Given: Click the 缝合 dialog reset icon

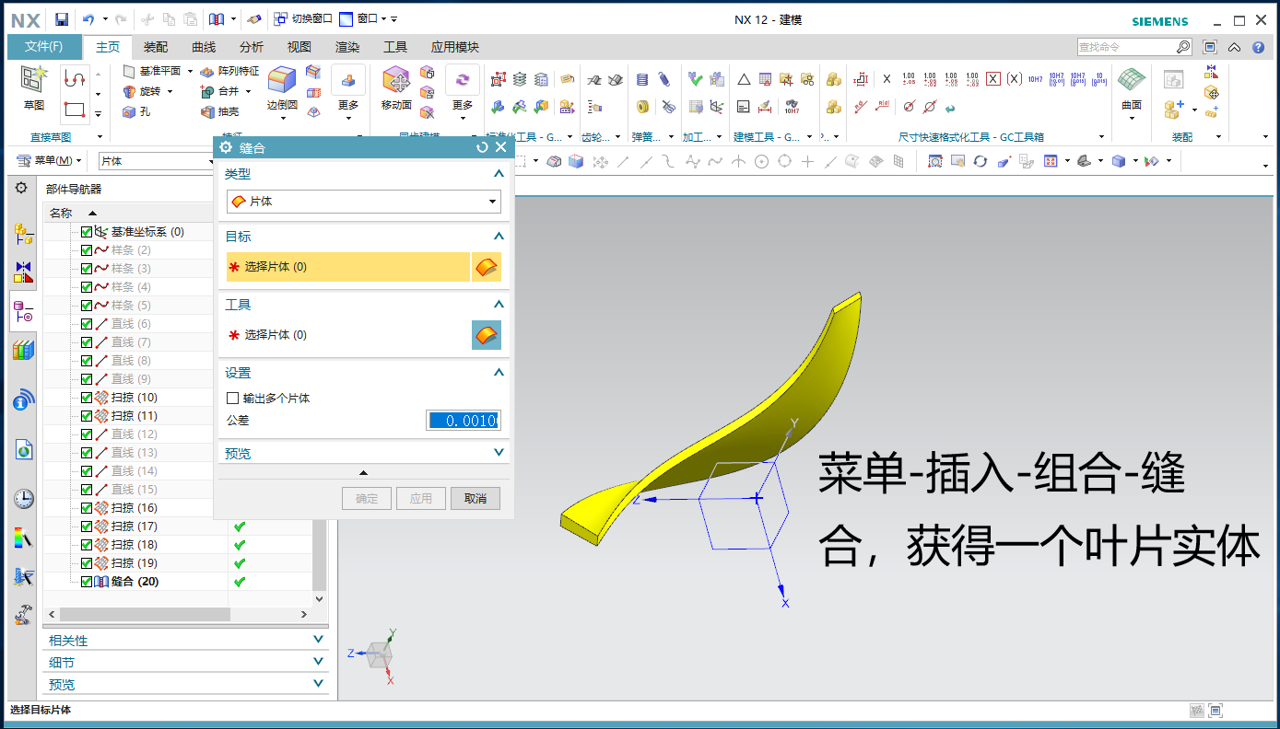Looking at the screenshot, I should 482,147.
